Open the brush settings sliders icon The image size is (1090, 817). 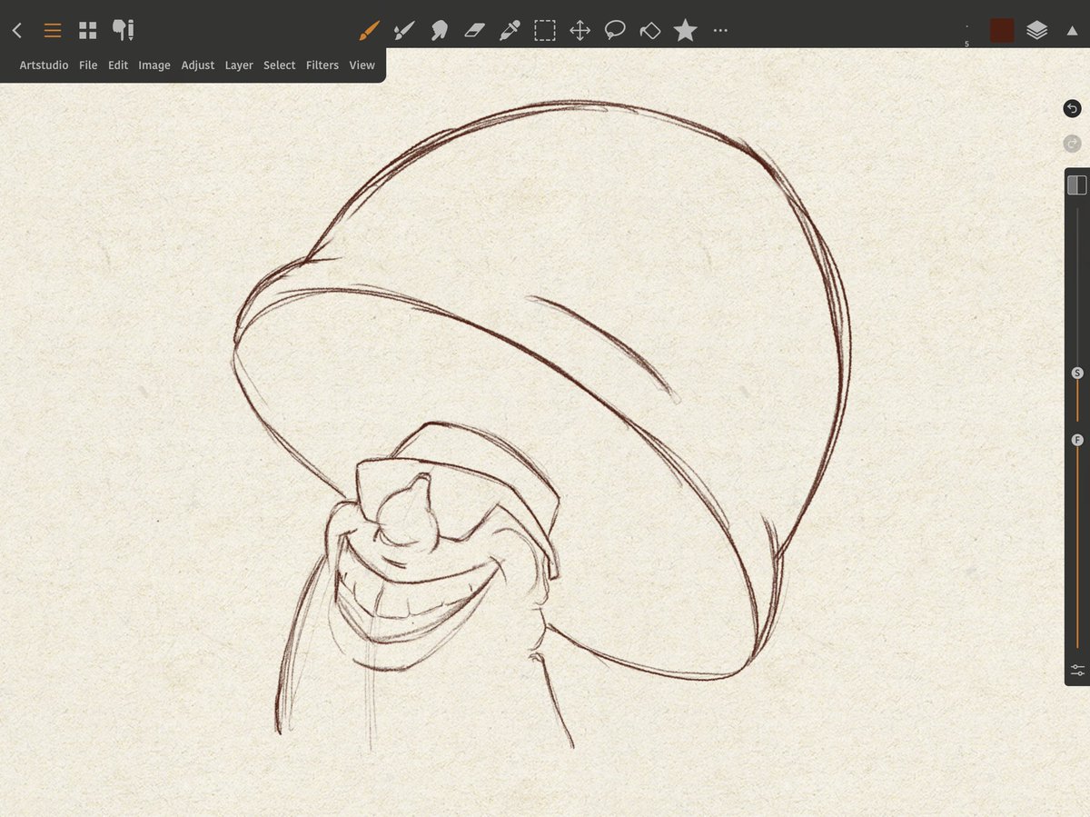coord(1077,670)
